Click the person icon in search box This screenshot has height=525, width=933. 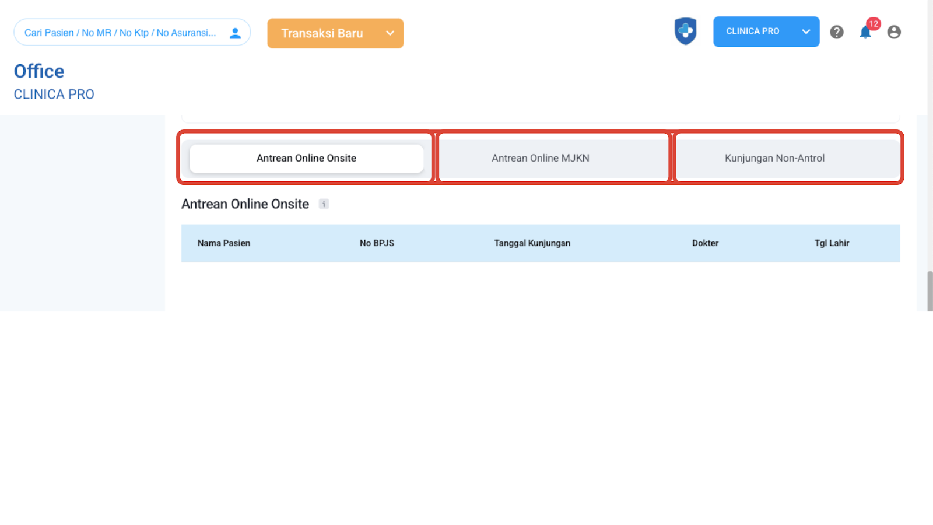pos(235,33)
